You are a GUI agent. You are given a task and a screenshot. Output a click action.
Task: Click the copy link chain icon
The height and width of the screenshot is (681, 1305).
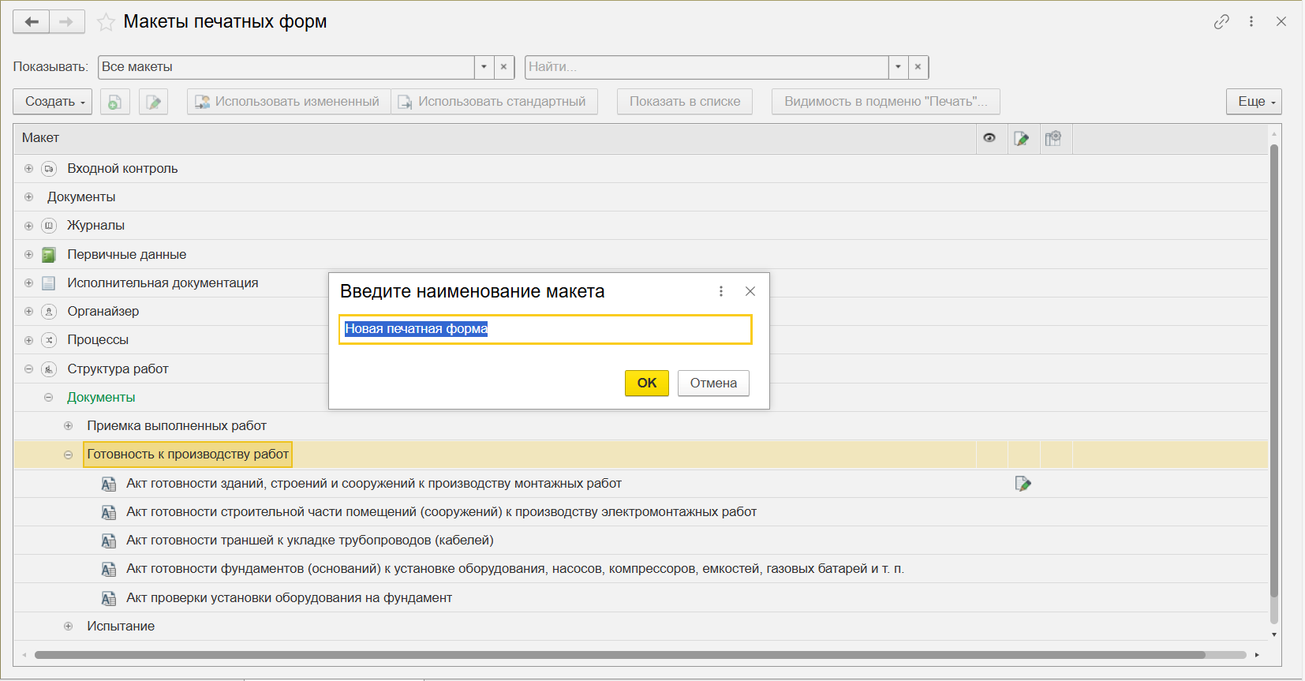[1221, 22]
